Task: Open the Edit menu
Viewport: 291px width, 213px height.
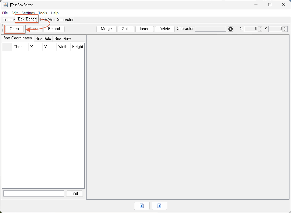Action: coord(15,13)
